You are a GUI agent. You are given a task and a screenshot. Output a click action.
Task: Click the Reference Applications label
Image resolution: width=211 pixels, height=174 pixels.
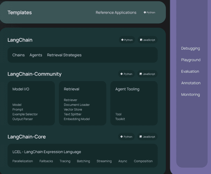[116, 13]
